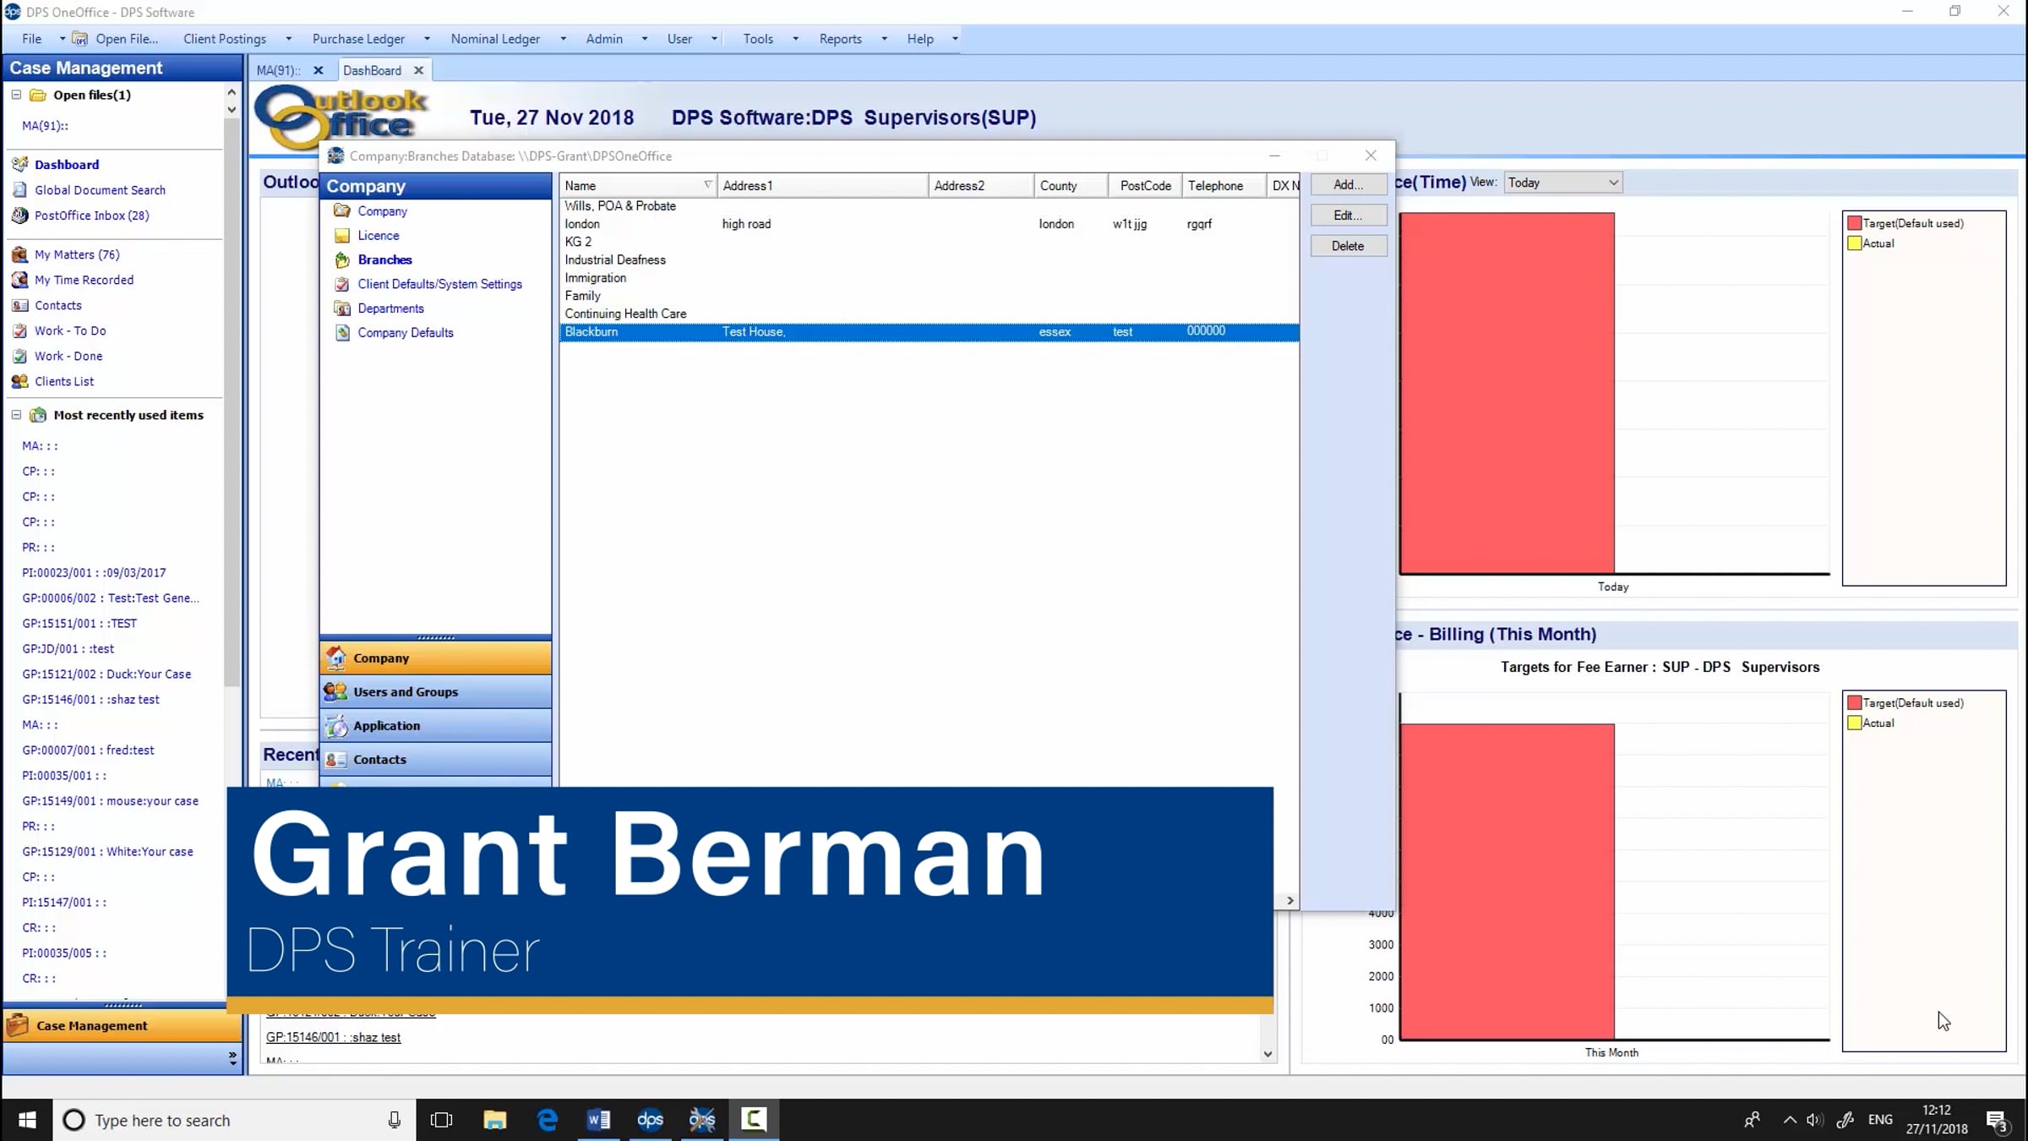Click the dps taskbar icon
The width and height of the screenshot is (2028, 1141).
click(650, 1120)
